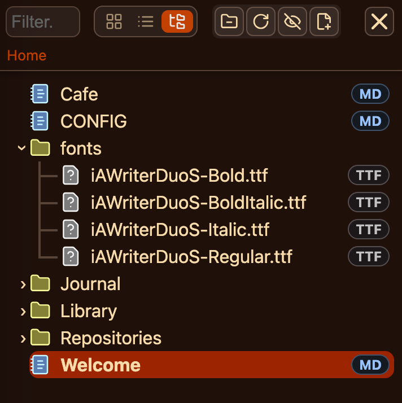402x403 pixels.
Task: Expand the Journal folder
Action: click(23, 284)
